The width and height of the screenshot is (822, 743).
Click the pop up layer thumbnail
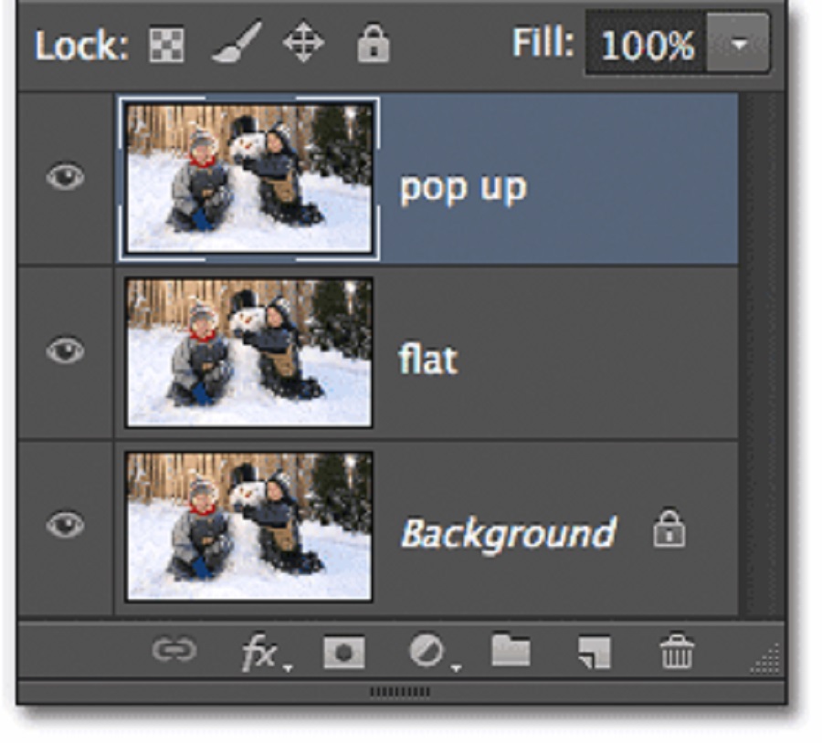coord(248,177)
